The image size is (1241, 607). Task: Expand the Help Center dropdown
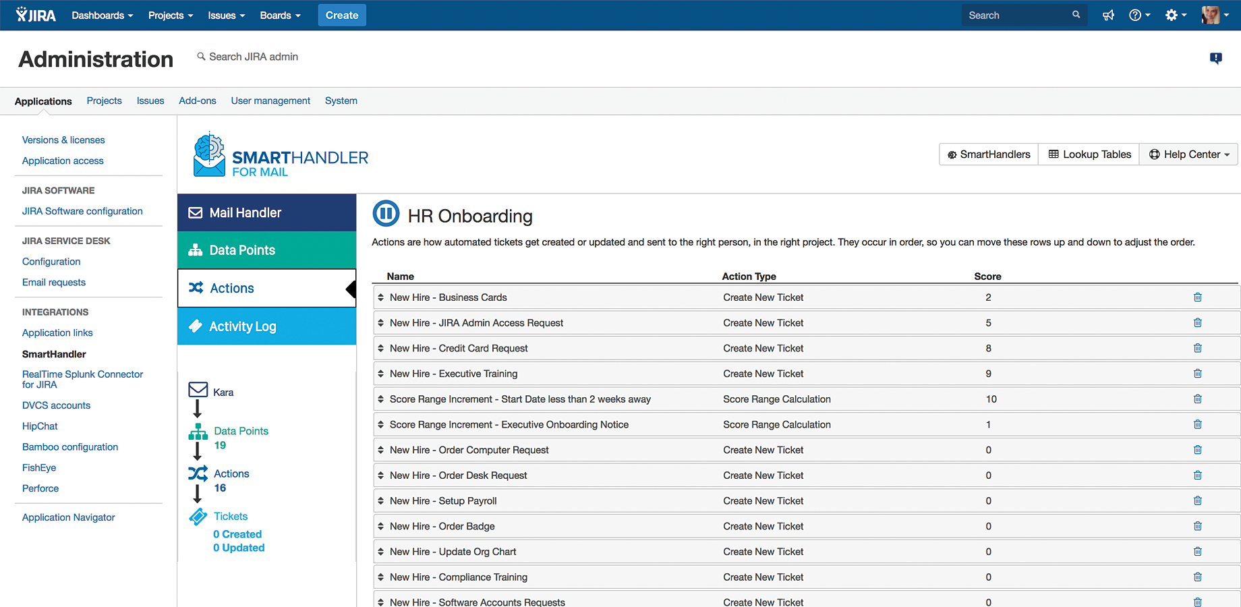point(1189,154)
